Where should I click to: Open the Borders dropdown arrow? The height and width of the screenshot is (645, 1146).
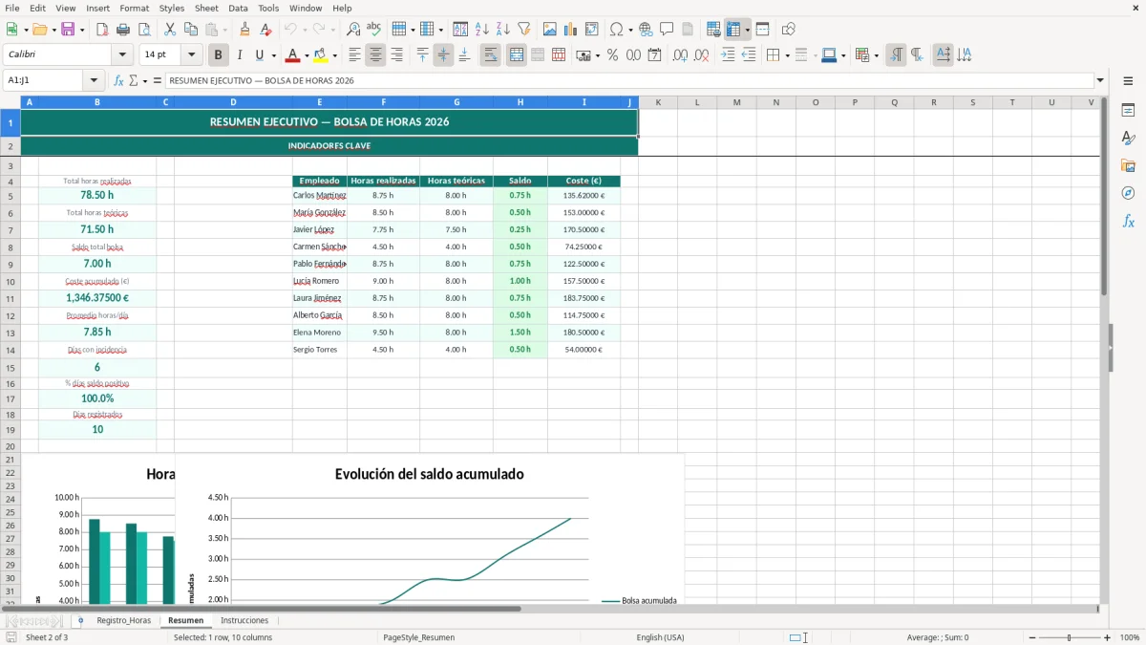(786, 55)
